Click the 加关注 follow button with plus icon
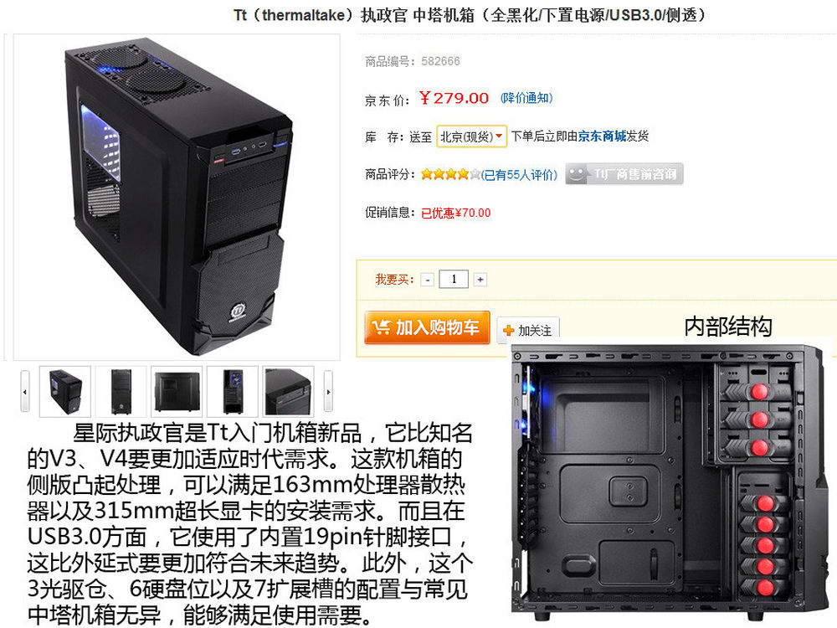 (x=528, y=330)
